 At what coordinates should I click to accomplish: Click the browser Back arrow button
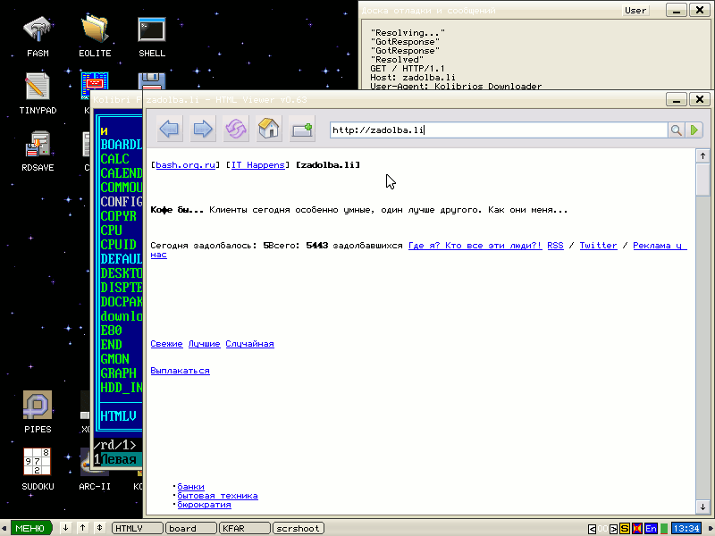pos(170,130)
